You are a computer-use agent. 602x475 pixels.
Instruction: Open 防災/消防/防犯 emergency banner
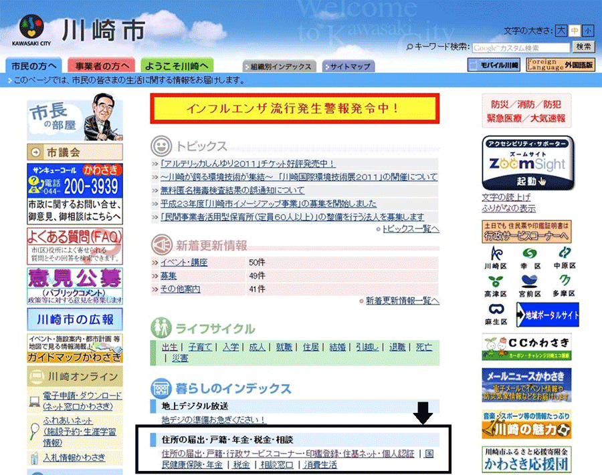(x=526, y=111)
